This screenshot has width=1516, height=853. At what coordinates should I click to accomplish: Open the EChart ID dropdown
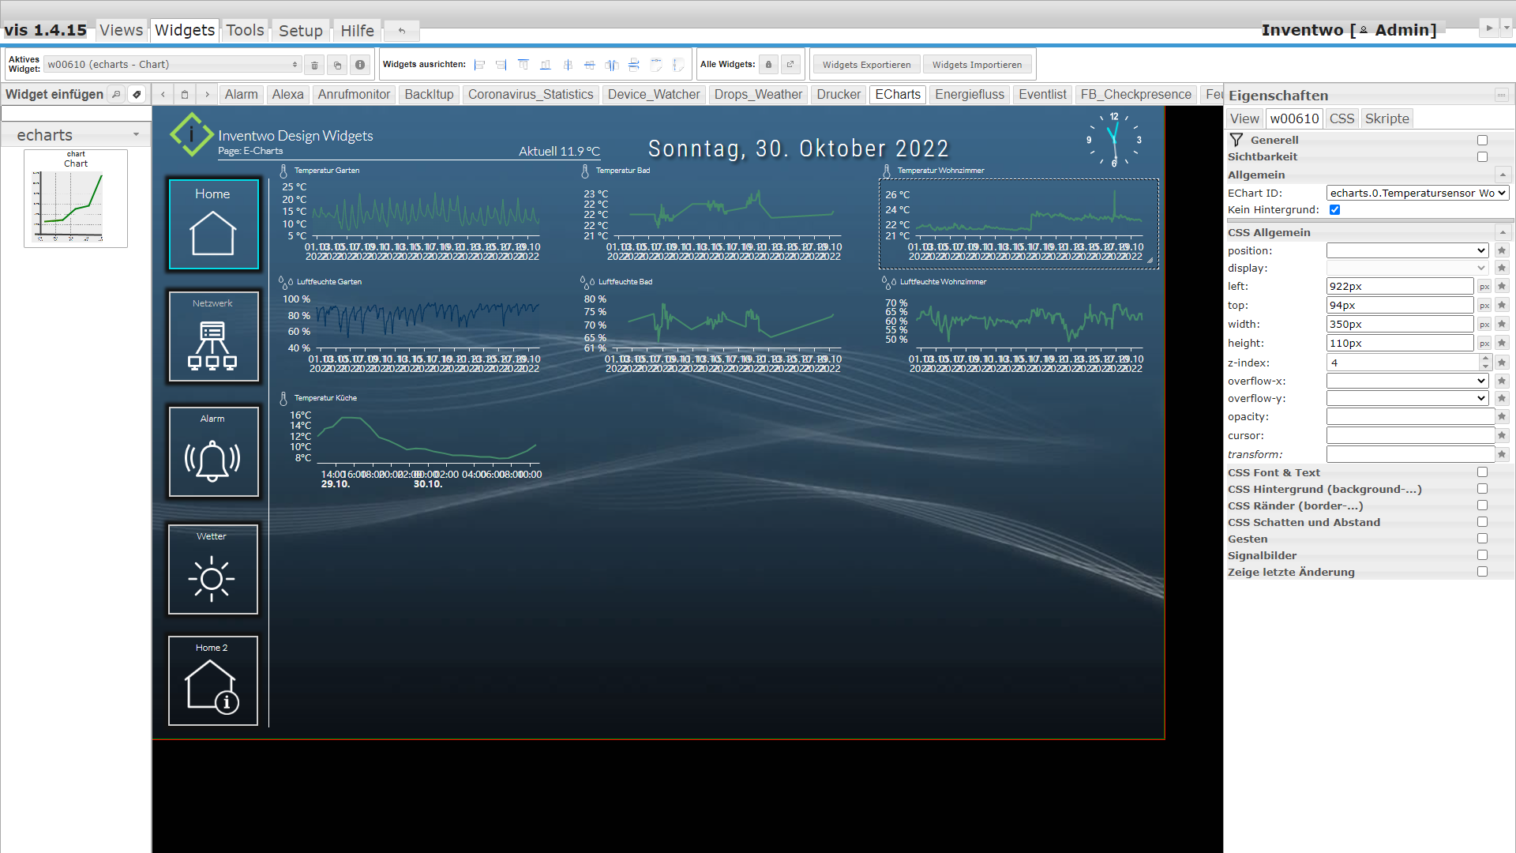point(1417,193)
